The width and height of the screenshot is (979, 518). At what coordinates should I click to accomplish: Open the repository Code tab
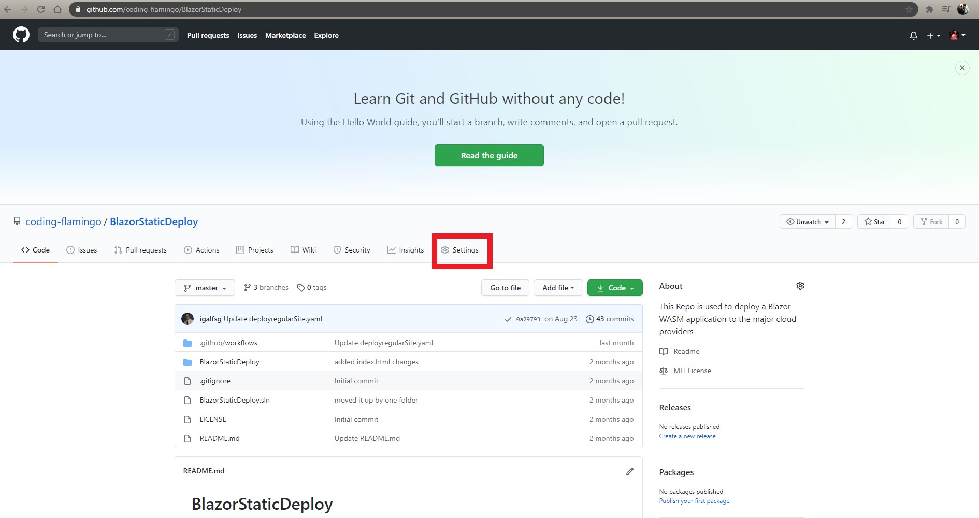coord(35,250)
